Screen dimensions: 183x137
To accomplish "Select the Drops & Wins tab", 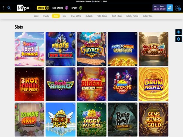I will (76, 16).
